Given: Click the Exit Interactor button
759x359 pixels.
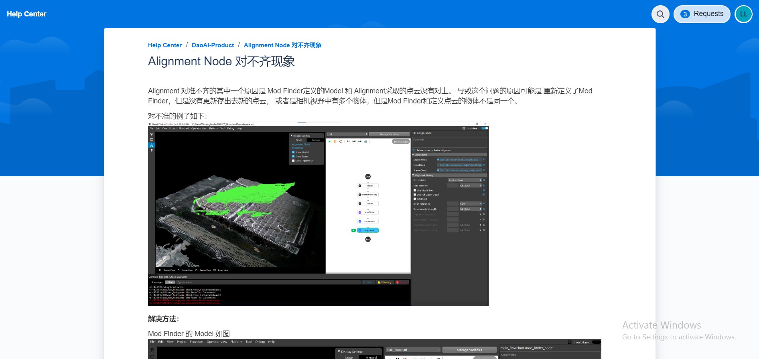Looking at the screenshot, I should click(x=400, y=141).
